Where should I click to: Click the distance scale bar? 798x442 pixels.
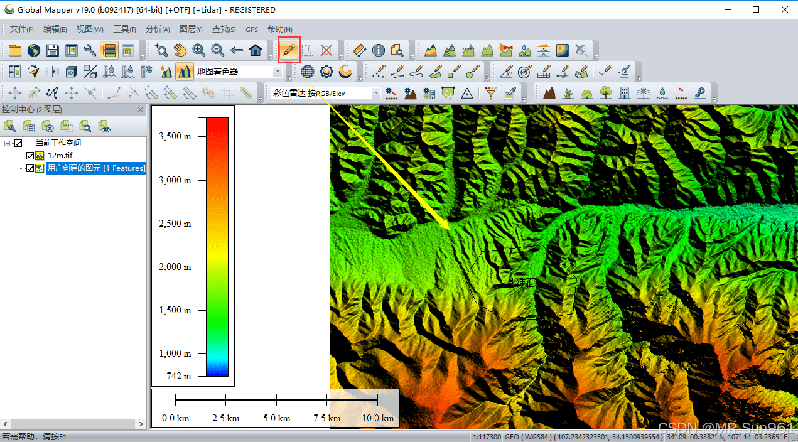(x=276, y=400)
